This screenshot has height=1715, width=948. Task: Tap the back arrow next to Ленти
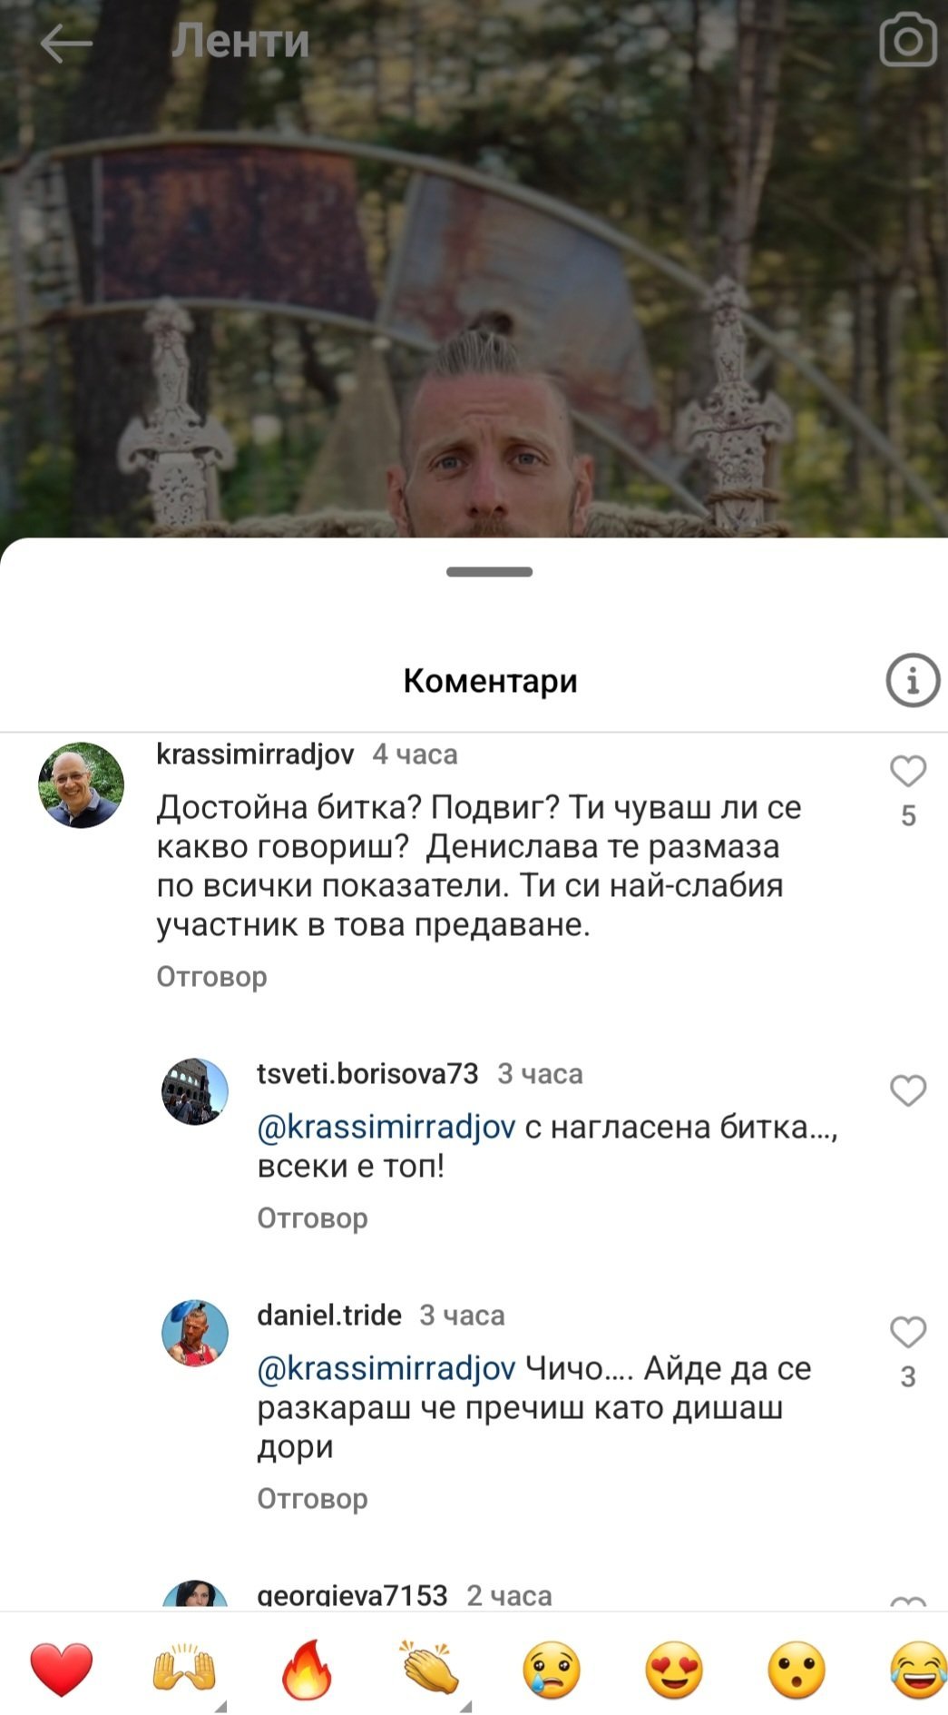[x=66, y=44]
